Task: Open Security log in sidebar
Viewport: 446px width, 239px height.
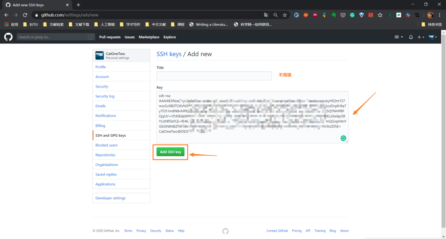Action: pos(121,96)
